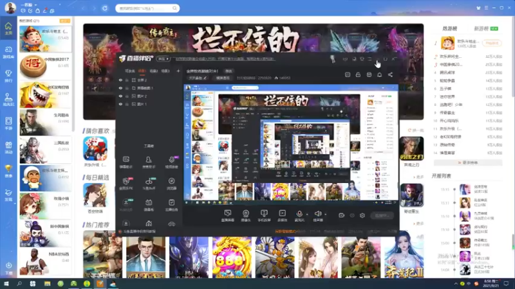Open 中国象棋2017 in my games list
Viewport: 515px width, 289px height.
point(45,67)
